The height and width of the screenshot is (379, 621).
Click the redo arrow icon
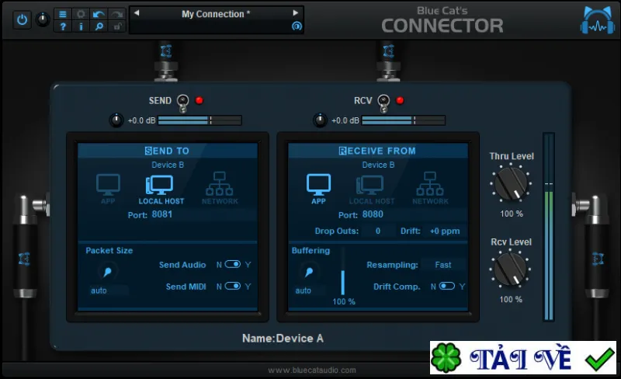[117, 14]
